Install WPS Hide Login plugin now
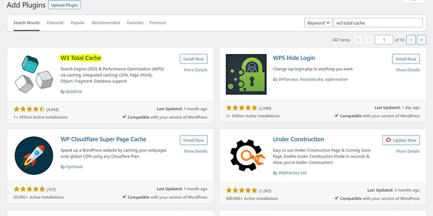The width and height of the screenshot is (433, 216). (x=406, y=59)
